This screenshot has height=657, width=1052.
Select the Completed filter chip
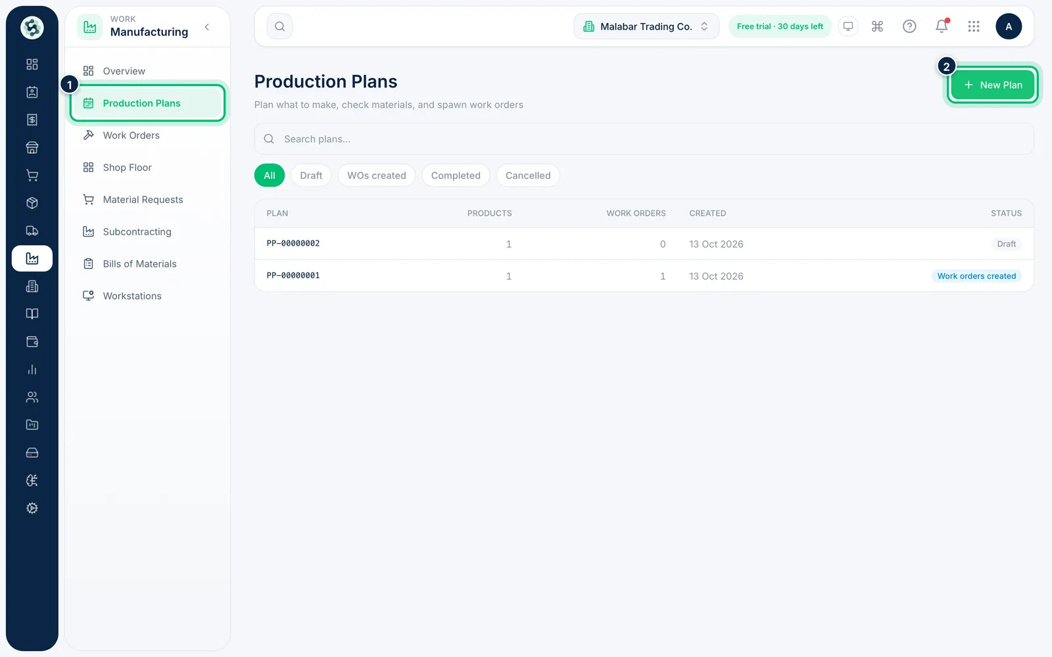456,175
